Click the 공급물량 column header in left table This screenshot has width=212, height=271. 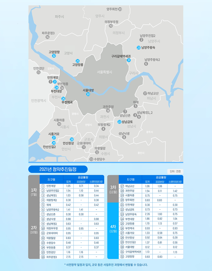coord(84,177)
